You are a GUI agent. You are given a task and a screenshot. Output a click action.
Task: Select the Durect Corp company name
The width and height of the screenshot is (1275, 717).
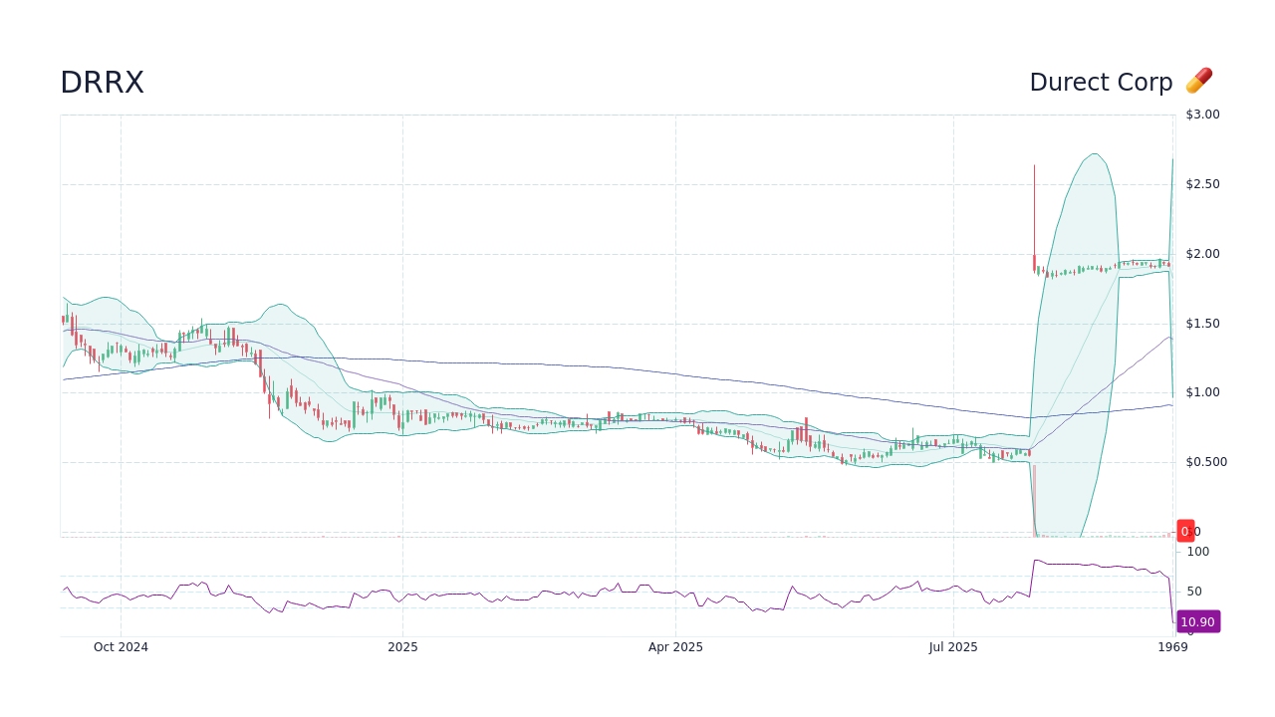pos(1101,82)
